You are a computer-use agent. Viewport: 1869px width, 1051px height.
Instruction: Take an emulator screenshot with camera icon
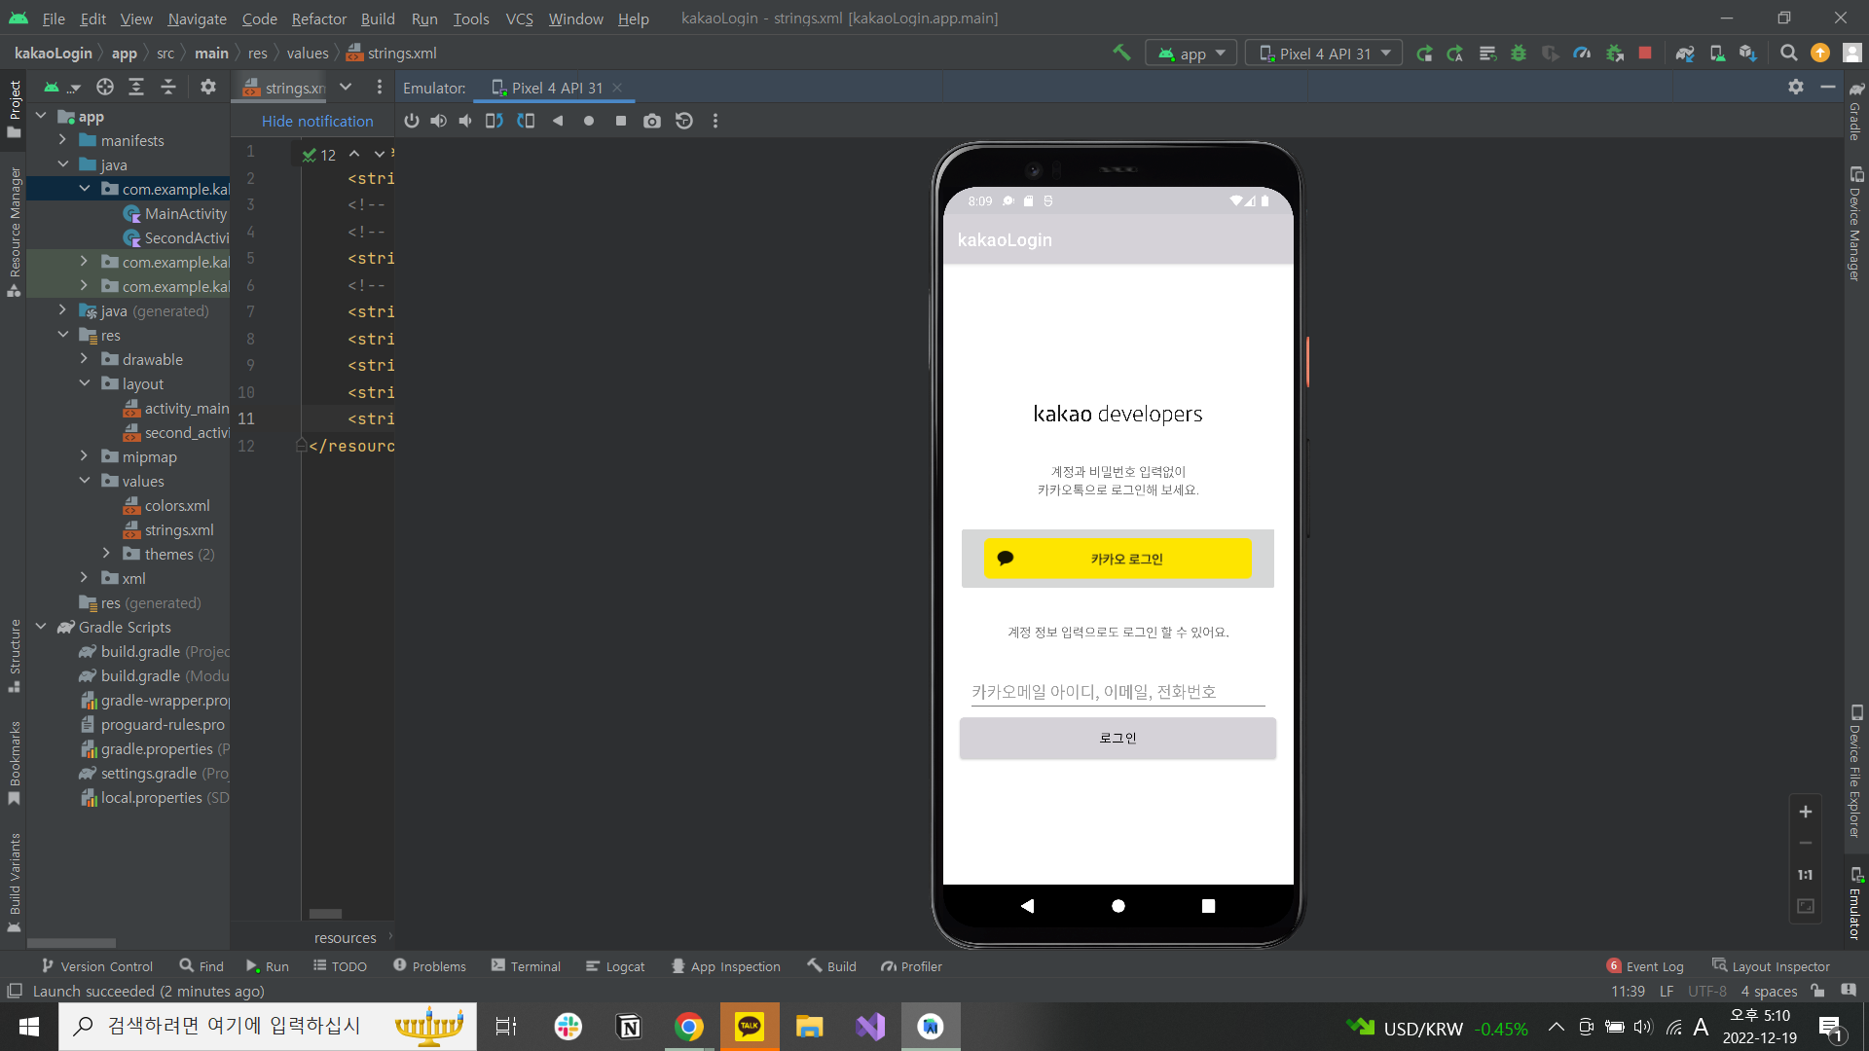652,121
